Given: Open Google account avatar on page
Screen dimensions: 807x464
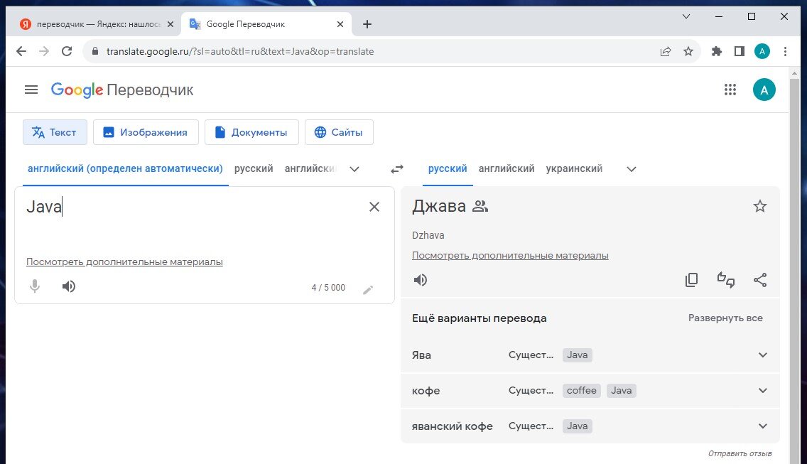Looking at the screenshot, I should pos(764,90).
